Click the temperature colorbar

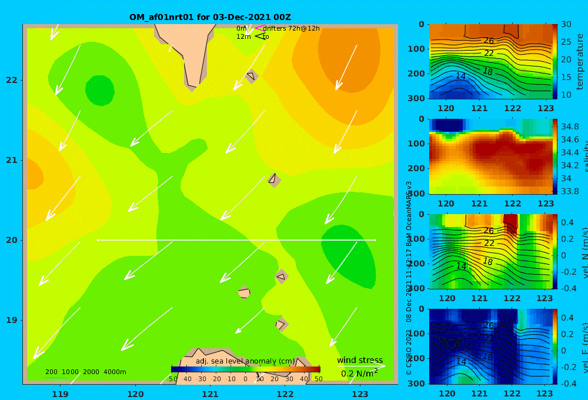554,62
